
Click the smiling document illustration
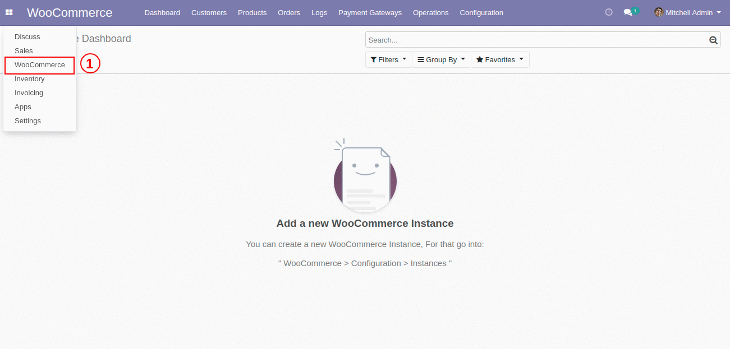[365, 176]
